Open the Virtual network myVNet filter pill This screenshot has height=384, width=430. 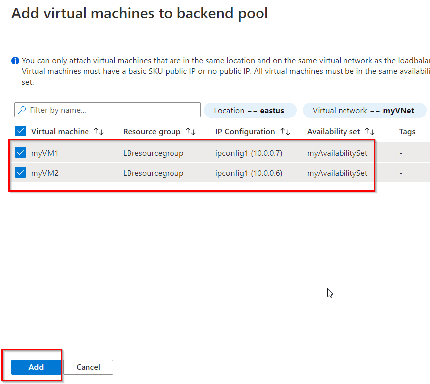point(364,110)
